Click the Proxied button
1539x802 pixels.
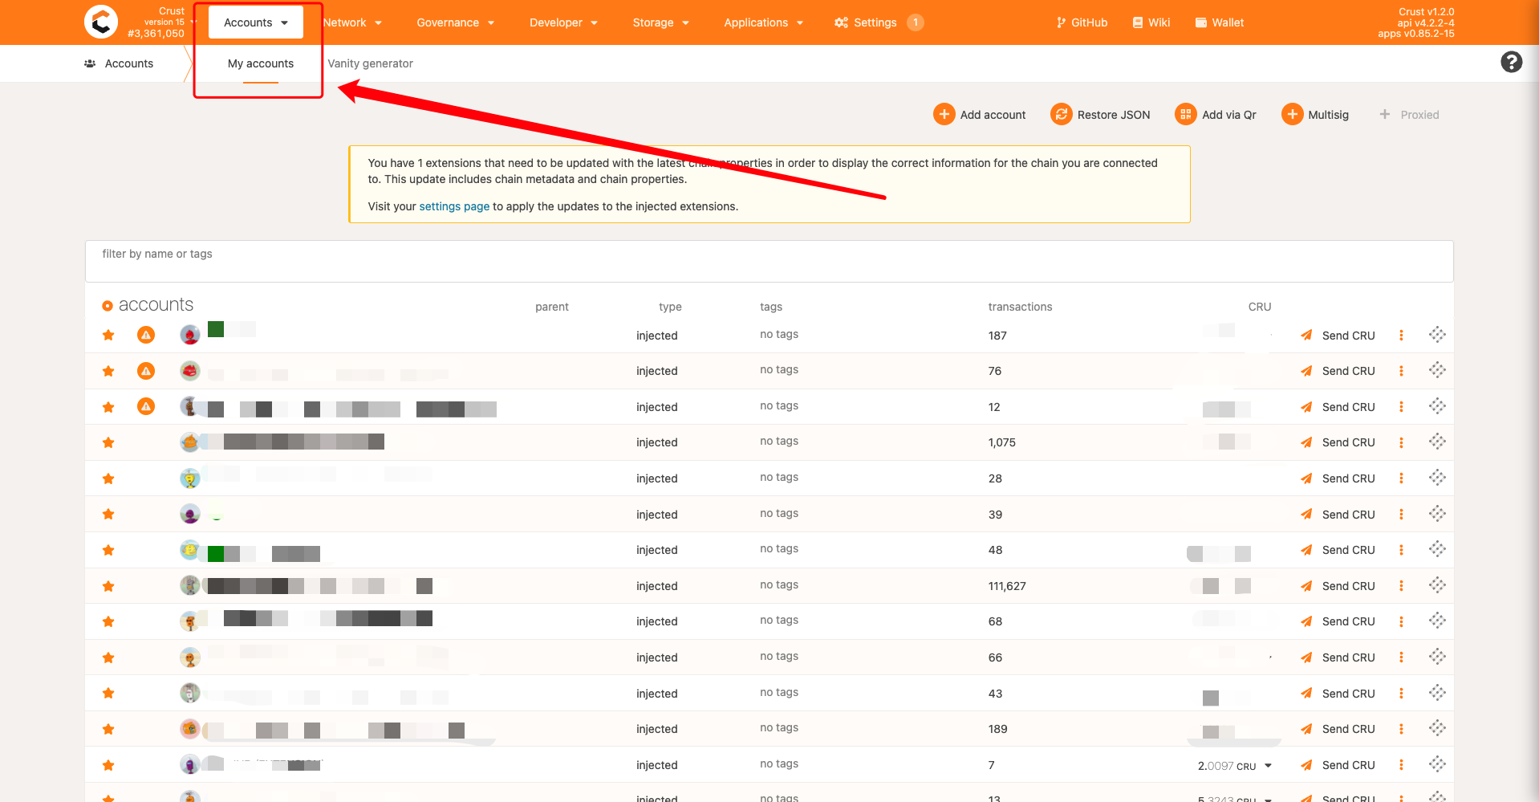pos(1409,115)
